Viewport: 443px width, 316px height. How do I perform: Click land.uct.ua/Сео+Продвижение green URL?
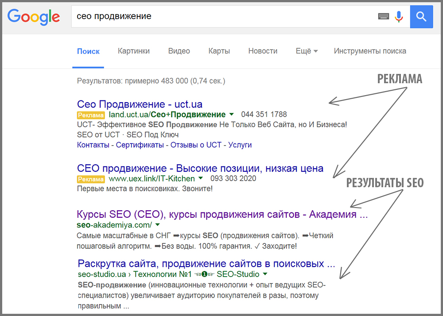tap(167, 115)
